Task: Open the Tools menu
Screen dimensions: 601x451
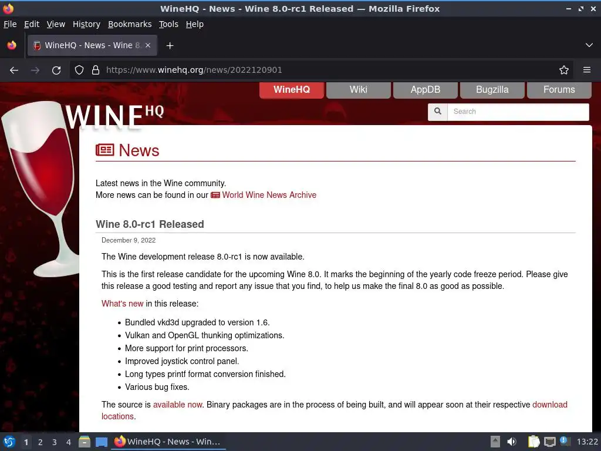Action: pyautogui.click(x=168, y=24)
